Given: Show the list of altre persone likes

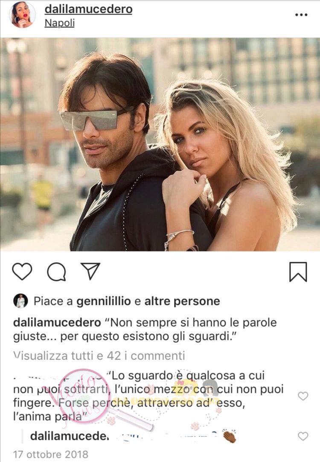Looking at the screenshot, I should (x=182, y=301).
